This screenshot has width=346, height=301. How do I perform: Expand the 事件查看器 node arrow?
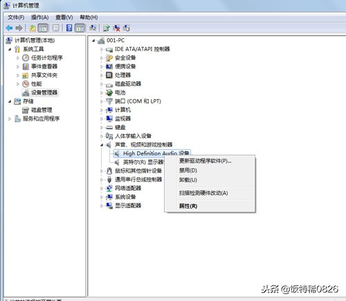[x=18, y=67]
